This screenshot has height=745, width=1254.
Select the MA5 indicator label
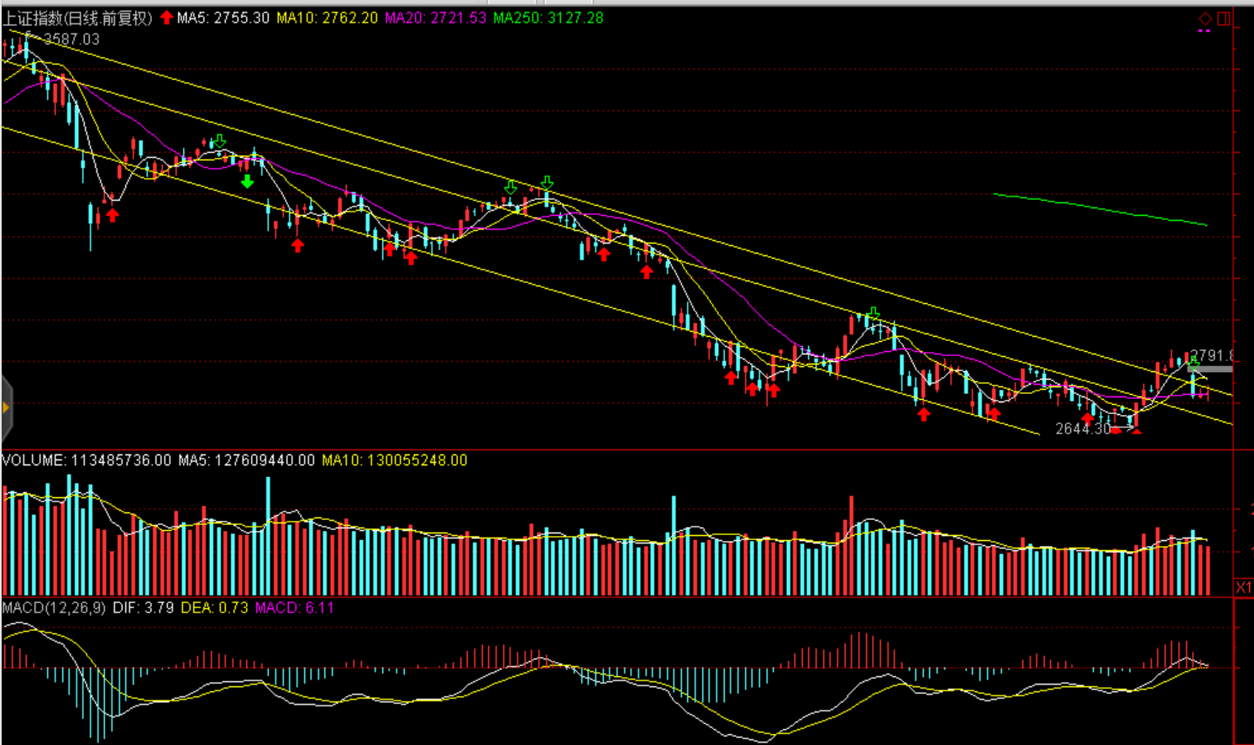point(223,18)
